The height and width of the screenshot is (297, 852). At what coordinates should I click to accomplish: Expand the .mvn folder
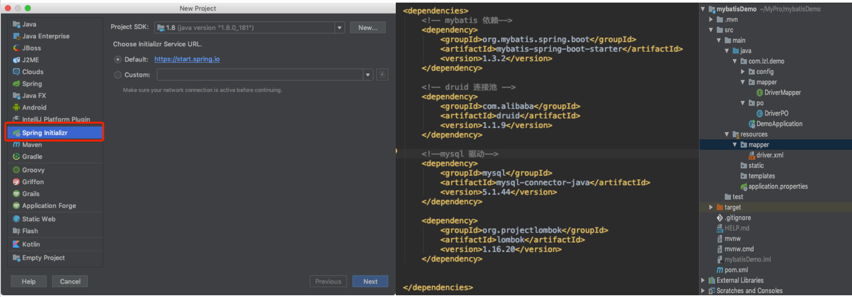pos(711,19)
